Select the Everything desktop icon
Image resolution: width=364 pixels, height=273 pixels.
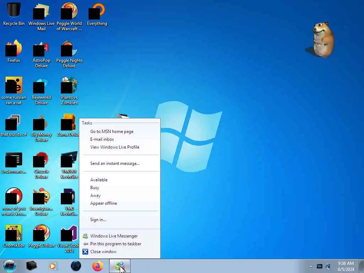pyautogui.click(x=97, y=14)
